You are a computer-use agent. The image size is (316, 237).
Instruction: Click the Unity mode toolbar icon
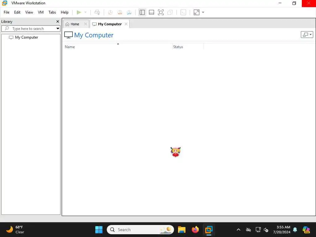(170, 12)
